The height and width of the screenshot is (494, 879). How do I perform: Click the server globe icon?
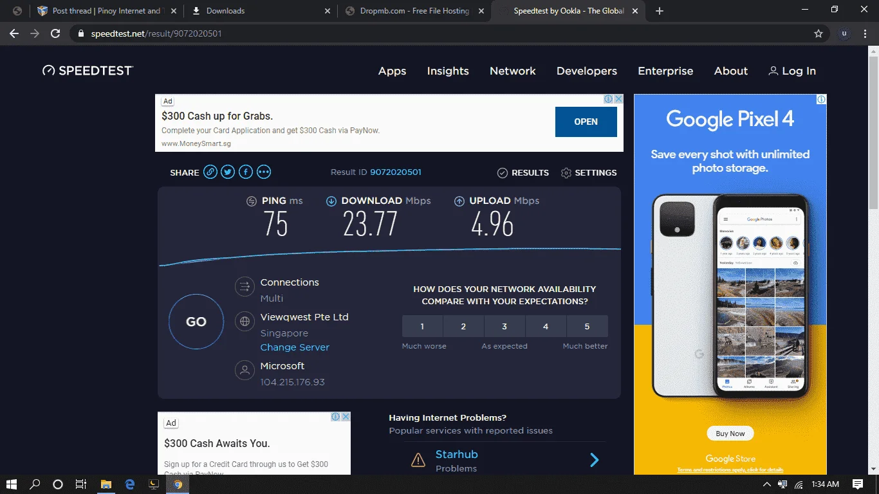[245, 321]
